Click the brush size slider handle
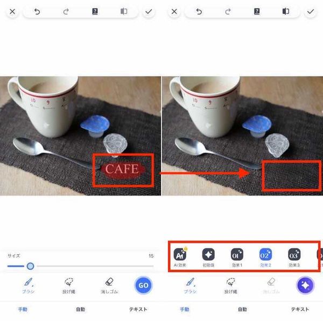Image resolution: width=323 pixels, height=321 pixels. pyautogui.click(x=30, y=266)
